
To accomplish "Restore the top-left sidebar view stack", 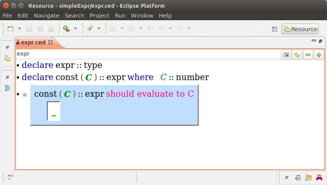I will 7,47.
